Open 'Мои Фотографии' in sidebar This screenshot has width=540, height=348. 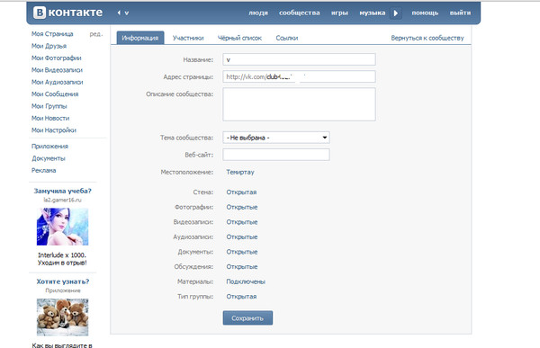pos(57,58)
